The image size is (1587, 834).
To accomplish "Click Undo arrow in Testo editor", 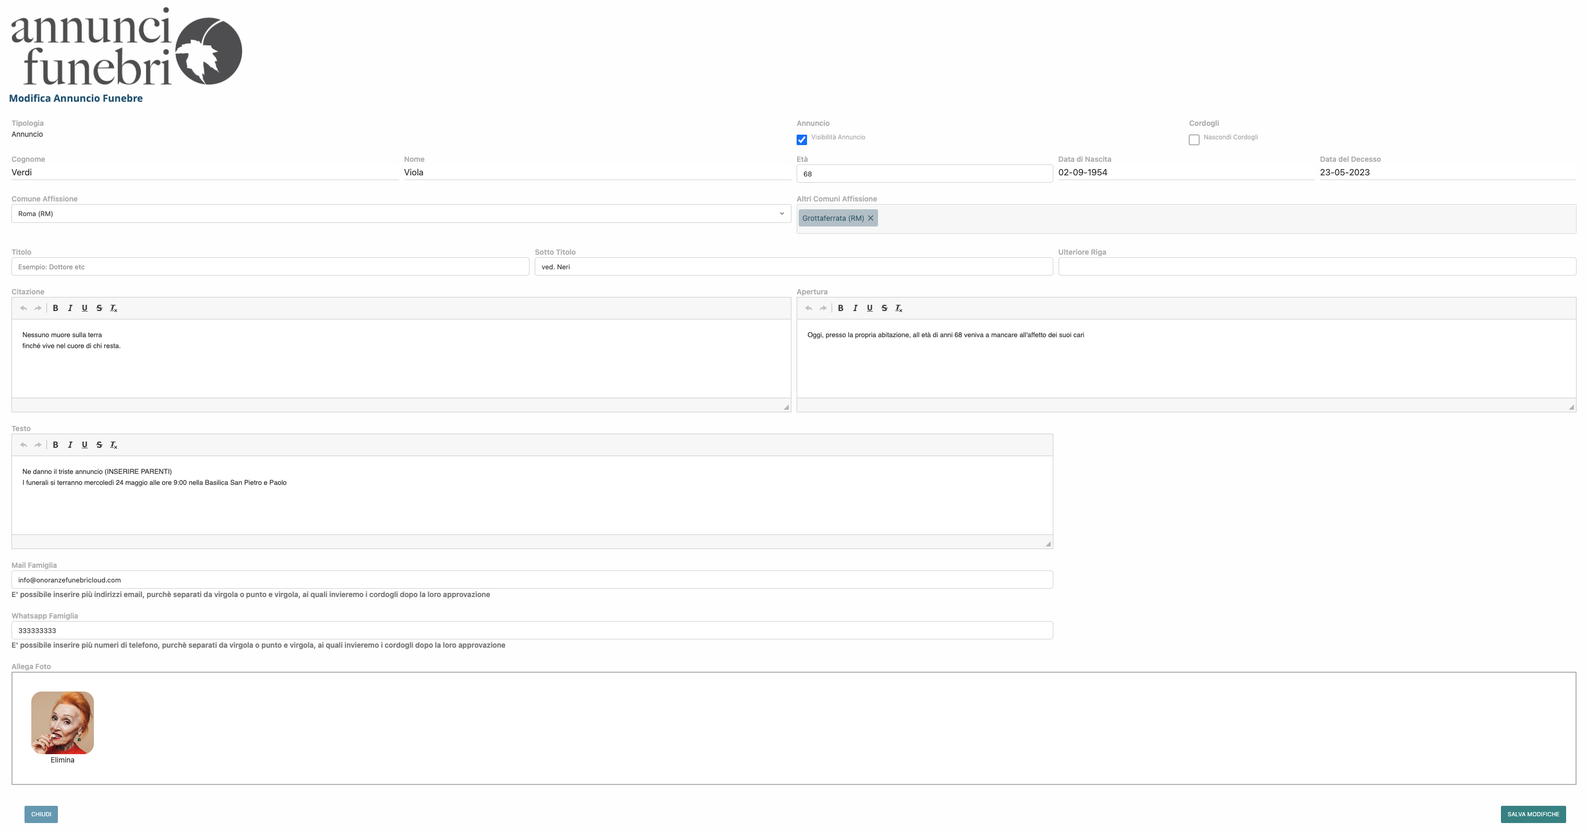I will pyautogui.click(x=23, y=445).
